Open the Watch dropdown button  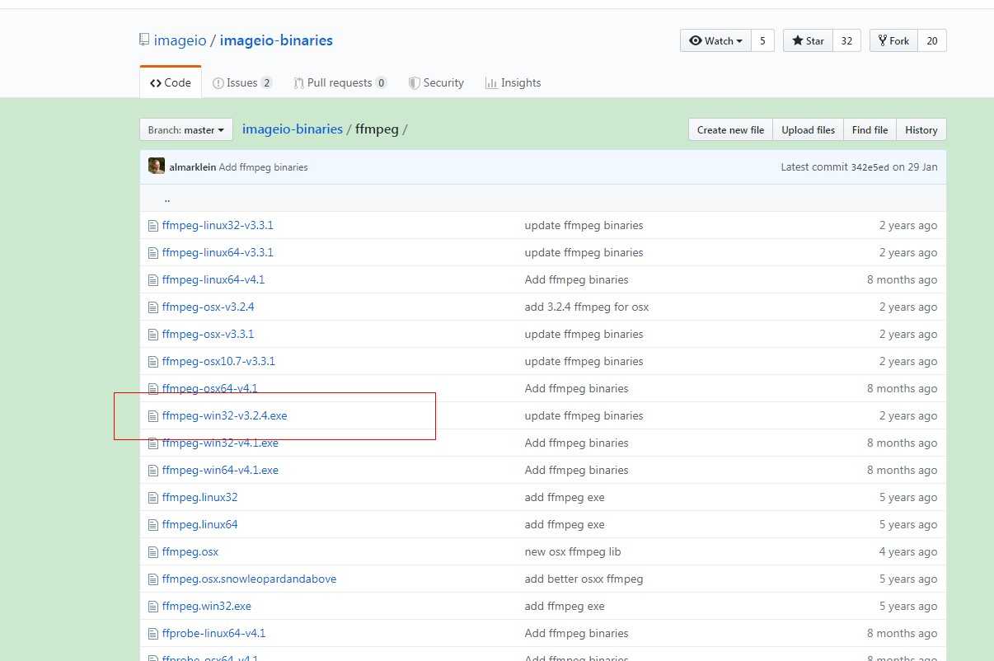[715, 40]
